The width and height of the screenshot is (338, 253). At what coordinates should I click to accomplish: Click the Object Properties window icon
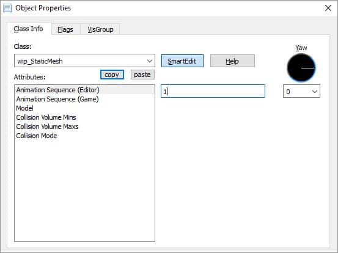click(7, 8)
